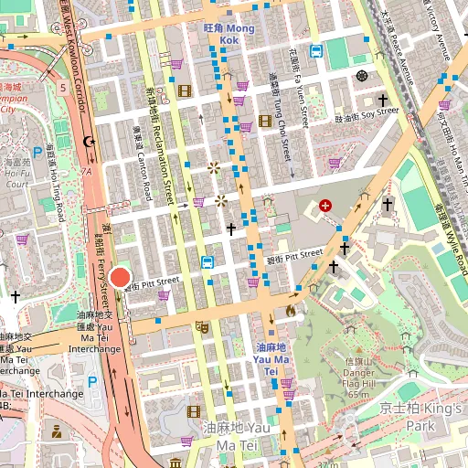Screen dimensions: 468x468
Task: Select the red hospital cross icon
Action: (x=325, y=206)
